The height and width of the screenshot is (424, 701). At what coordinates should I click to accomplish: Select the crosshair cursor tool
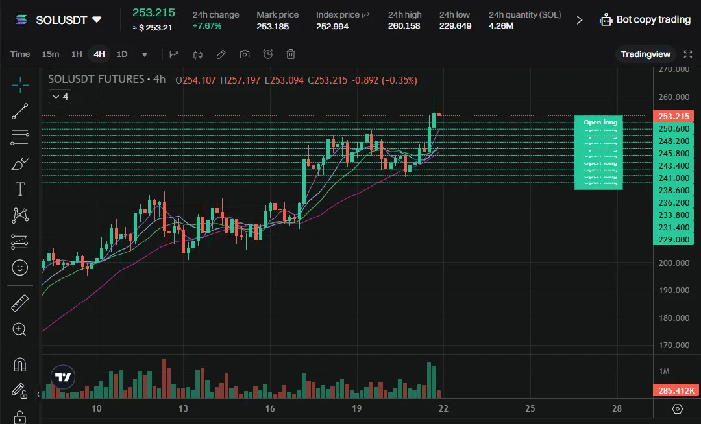pyautogui.click(x=20, y=84)
